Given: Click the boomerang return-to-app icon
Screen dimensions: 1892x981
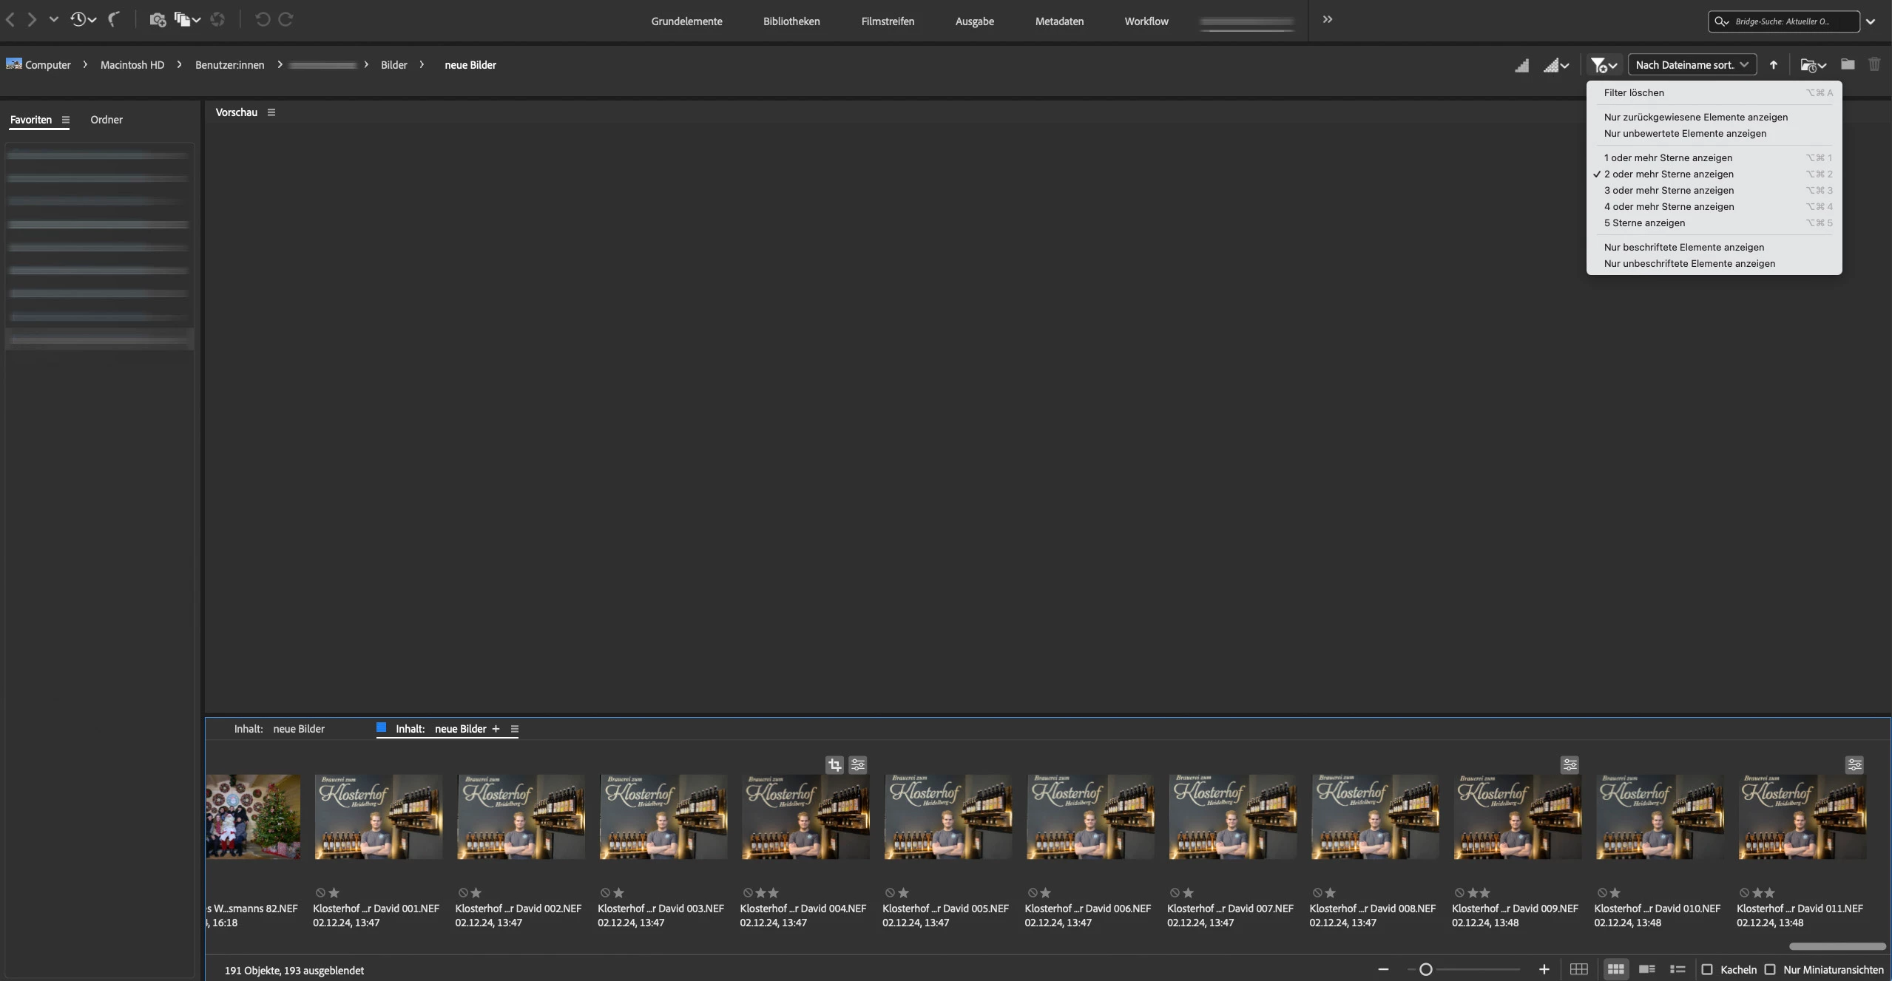Looking at the screenshot, I should click(x=113, y=20).
